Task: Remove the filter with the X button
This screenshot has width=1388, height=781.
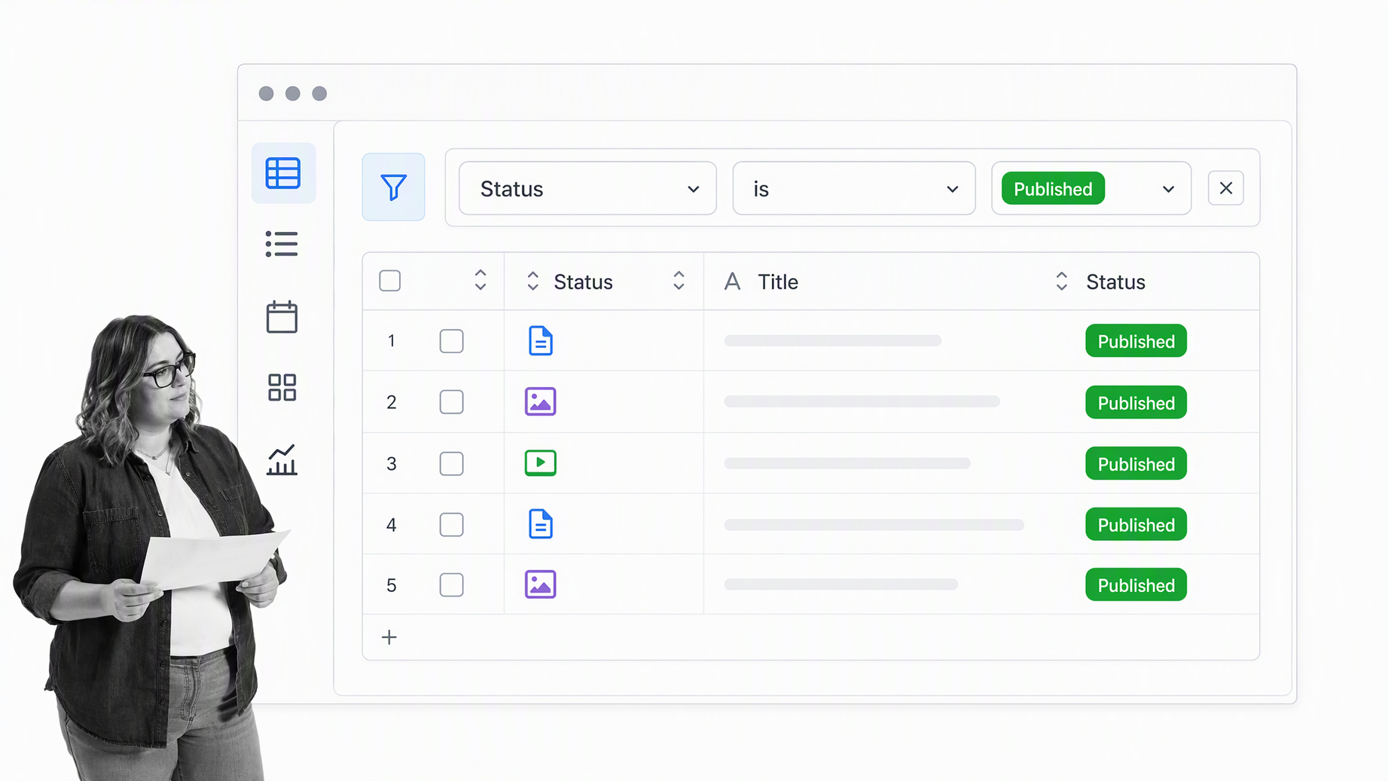Action: 1225,188
